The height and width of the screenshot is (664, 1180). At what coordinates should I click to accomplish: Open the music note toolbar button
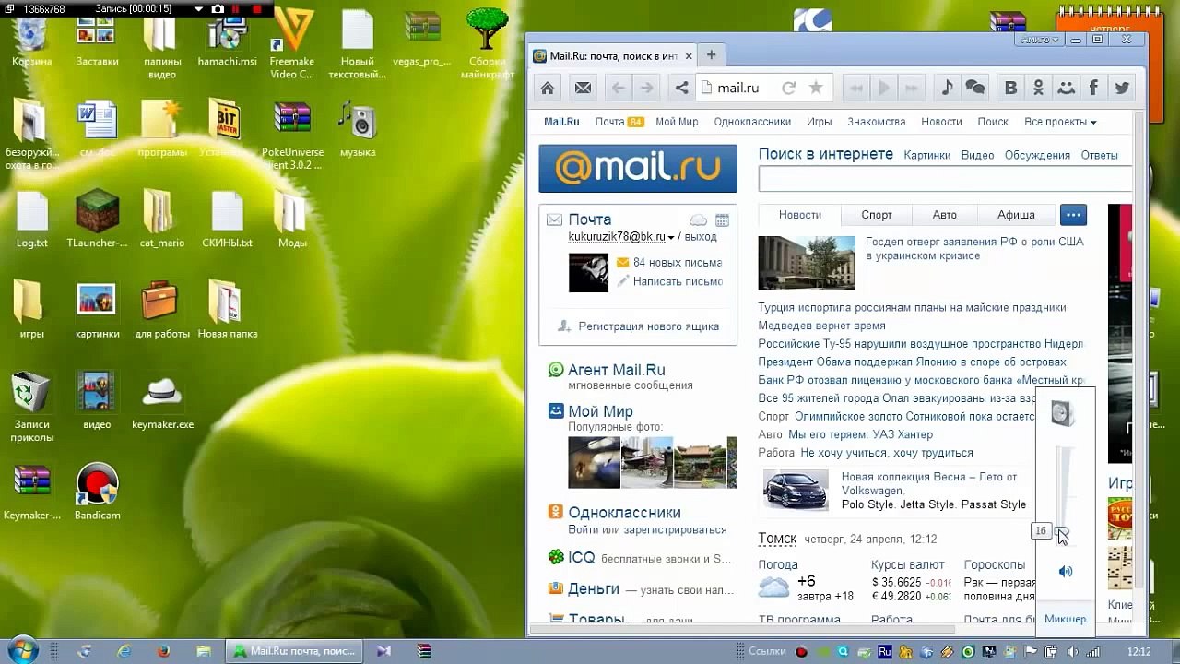tap(947, 88)
